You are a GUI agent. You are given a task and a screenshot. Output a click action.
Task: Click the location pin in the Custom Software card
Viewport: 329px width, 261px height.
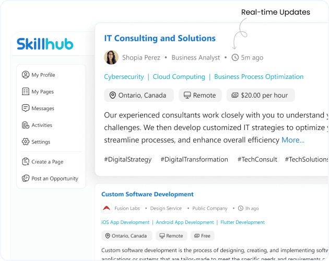108,236
